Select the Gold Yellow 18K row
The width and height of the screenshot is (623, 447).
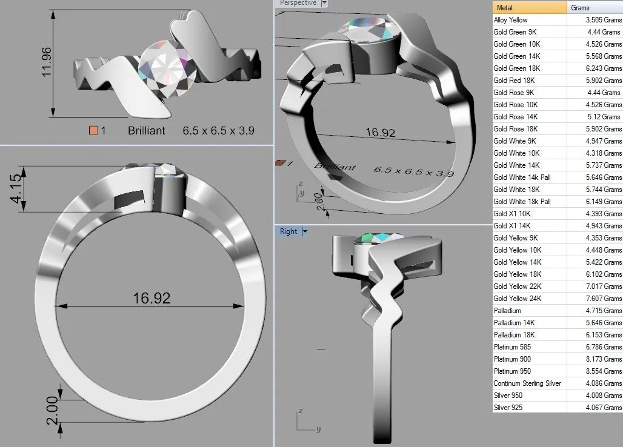click(558, 274)
